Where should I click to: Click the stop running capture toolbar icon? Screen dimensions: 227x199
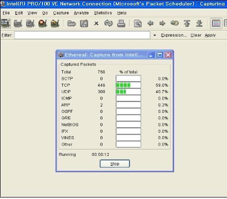pyautogui.click(x=43, y=23)
